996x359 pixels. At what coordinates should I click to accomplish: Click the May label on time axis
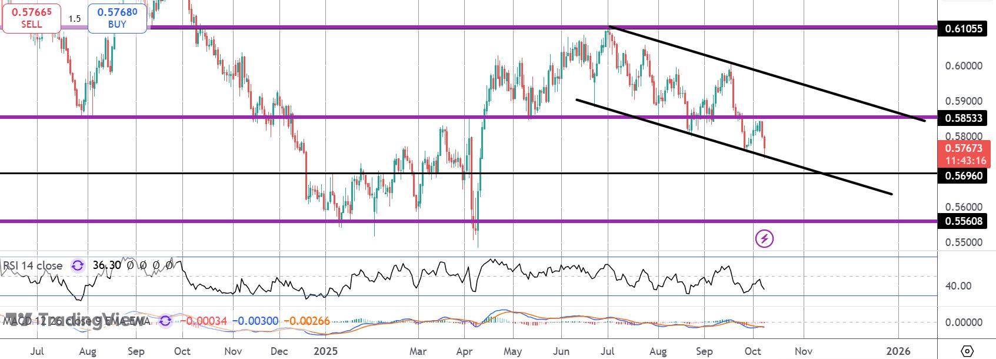point(513,351)
